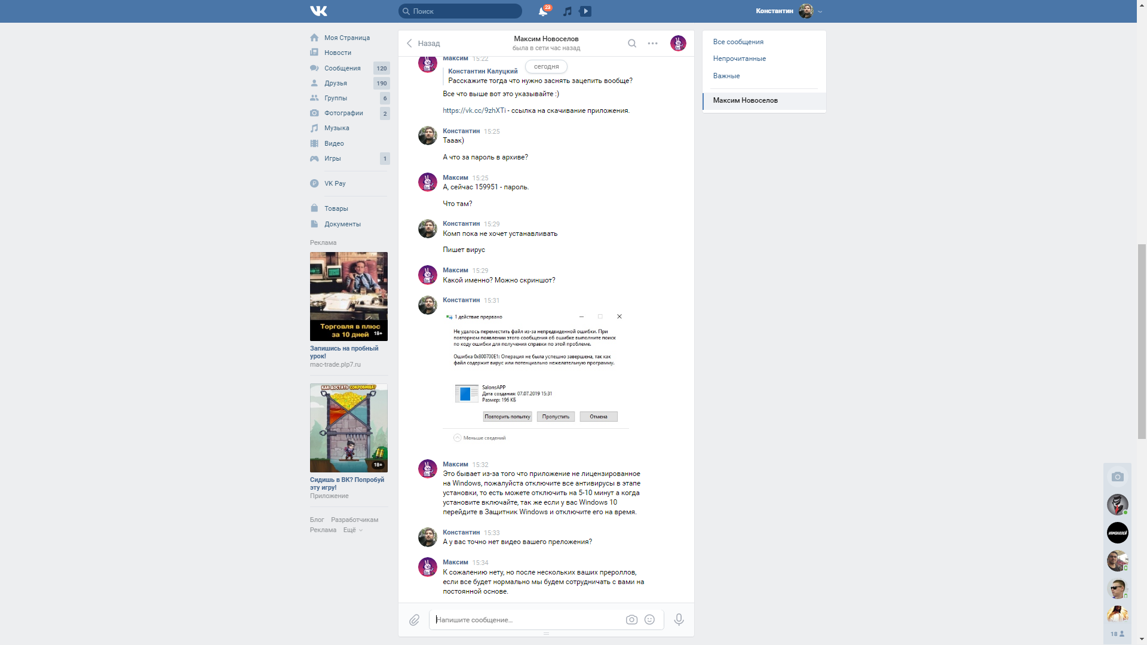Click the video play icon in header
Image resolution: width=1147 pixels, height=645 pixels.
pos(585,11)
